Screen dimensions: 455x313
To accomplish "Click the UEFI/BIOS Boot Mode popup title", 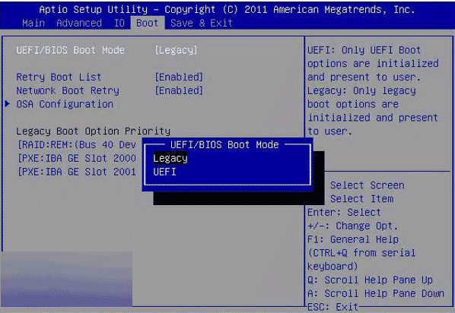I will (224, 144).
